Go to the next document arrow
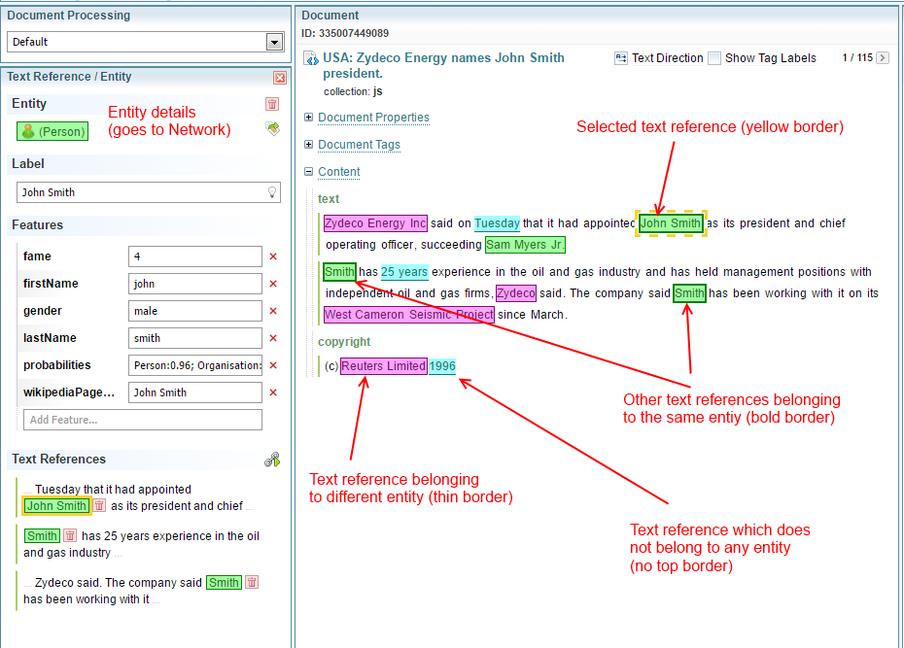 coord(883,58)
